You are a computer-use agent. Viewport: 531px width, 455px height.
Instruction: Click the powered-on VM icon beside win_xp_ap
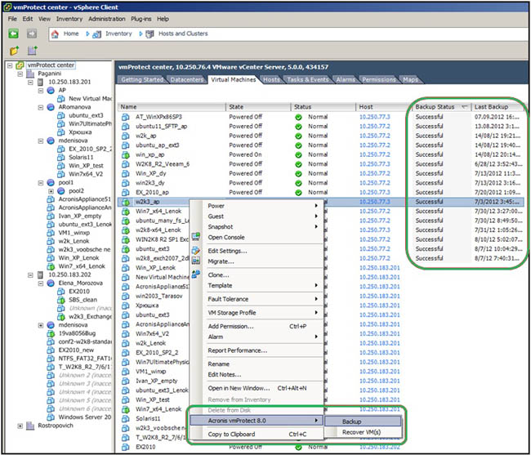[126, 155]
